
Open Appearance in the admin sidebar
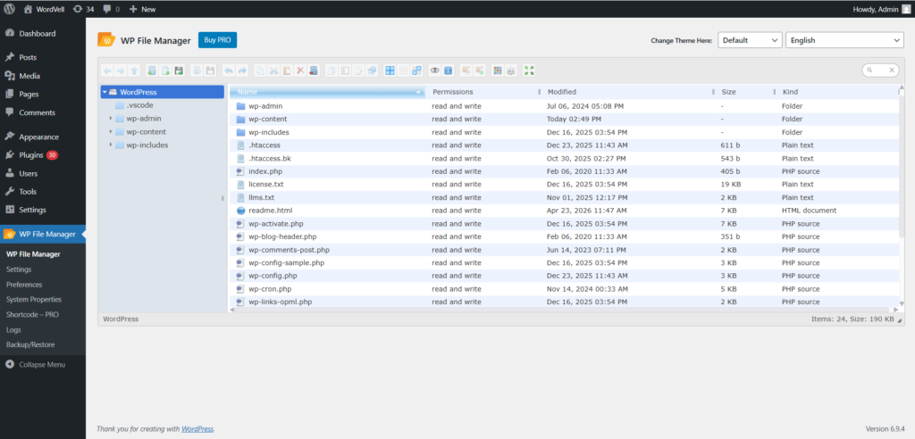pyautogui.click(x=43, y=137)
